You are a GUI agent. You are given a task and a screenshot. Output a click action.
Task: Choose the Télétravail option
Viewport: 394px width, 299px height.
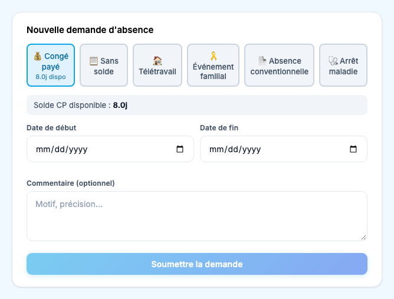pyautogui.click(x=157, y=65)
